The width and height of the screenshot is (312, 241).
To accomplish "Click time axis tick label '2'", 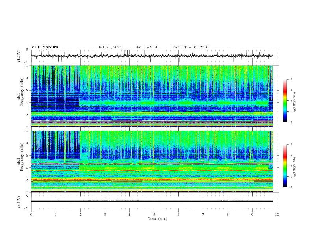I will [80, 215].
